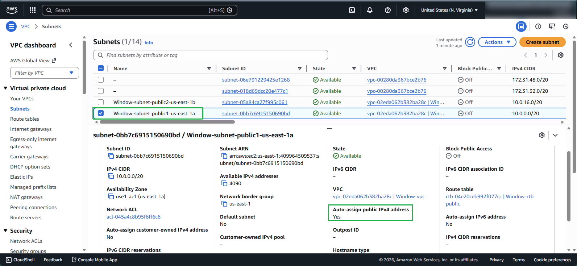
Task: Collapse Virtual private cloud section
Action: pyautogui.click(x=5, y=88)
